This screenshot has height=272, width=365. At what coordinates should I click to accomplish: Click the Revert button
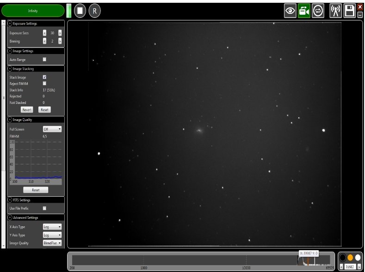(27, 109)
